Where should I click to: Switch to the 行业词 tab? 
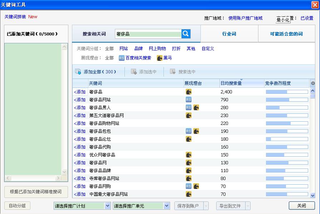click(x=229, y=34)
